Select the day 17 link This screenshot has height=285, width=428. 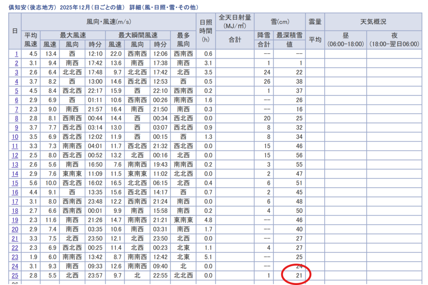click(x=15, y=201)
